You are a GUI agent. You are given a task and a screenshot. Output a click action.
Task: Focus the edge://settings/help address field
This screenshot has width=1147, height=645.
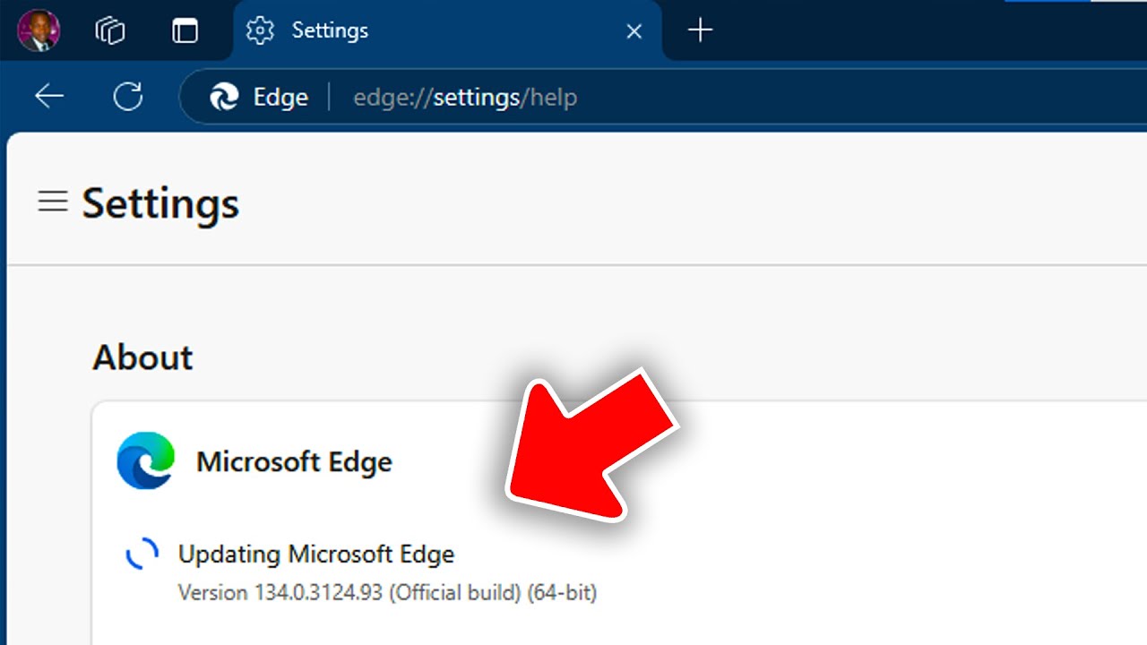click(465, 97)
